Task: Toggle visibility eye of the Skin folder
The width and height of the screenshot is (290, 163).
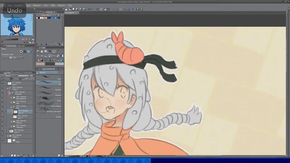Action: (x=2, y=107)
